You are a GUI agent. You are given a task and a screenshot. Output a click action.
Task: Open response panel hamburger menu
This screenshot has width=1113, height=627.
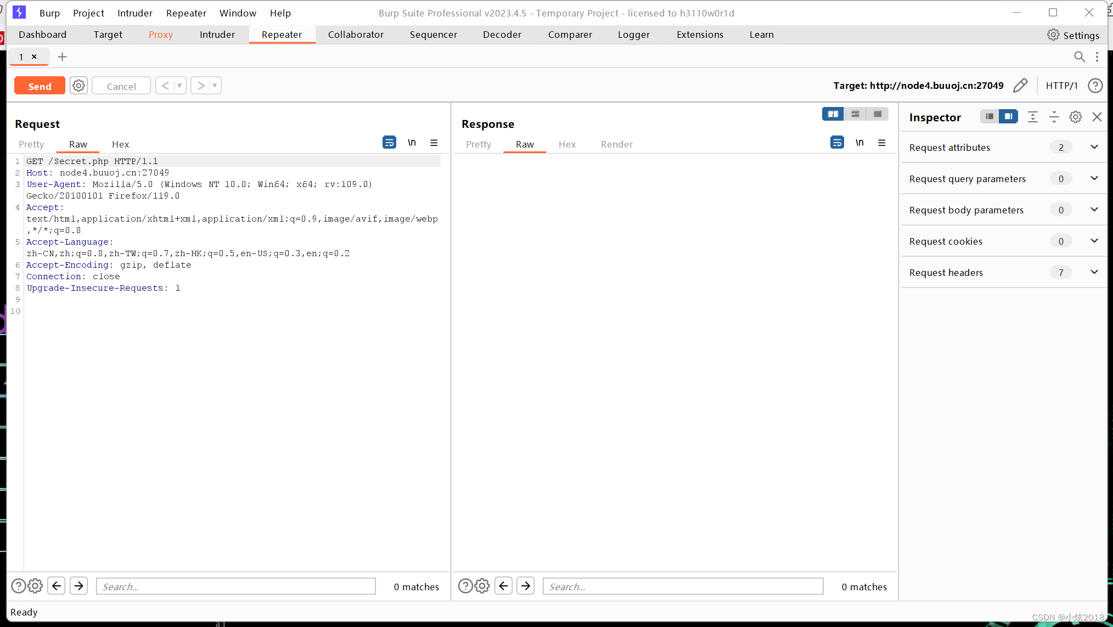coord(882,143)
